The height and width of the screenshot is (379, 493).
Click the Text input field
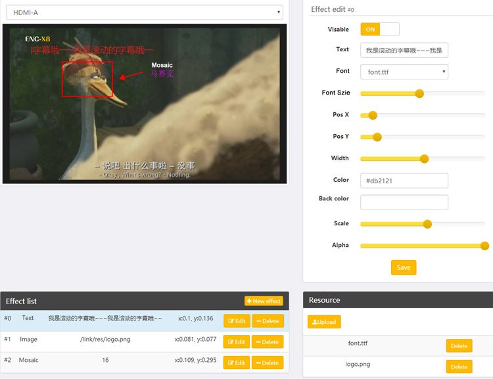404,51
